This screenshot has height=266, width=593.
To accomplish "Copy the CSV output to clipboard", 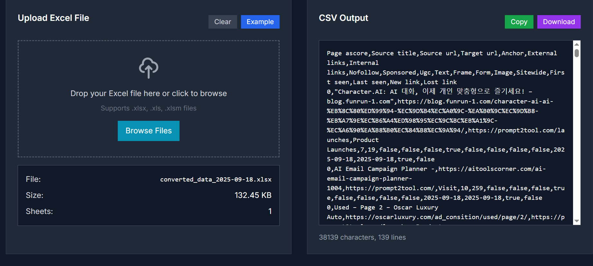I will (519, 22).
